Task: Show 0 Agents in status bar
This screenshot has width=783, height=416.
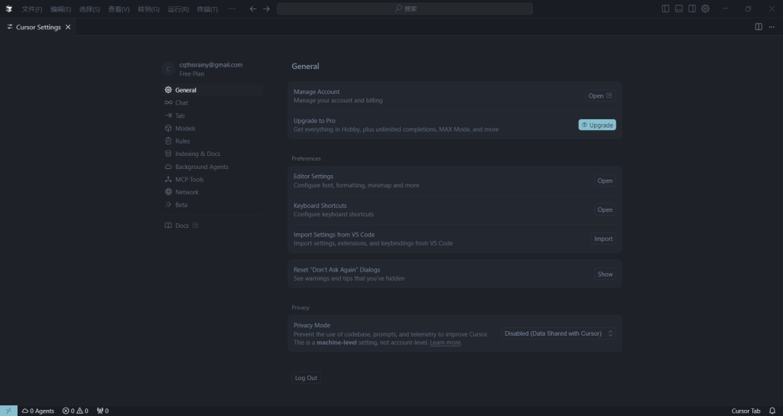Action: coord(38,411)
